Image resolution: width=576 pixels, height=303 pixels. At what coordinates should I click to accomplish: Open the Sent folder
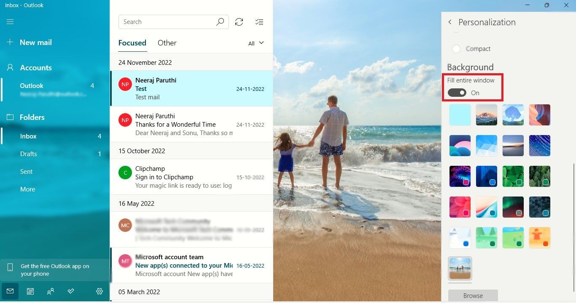pos(55,172)
